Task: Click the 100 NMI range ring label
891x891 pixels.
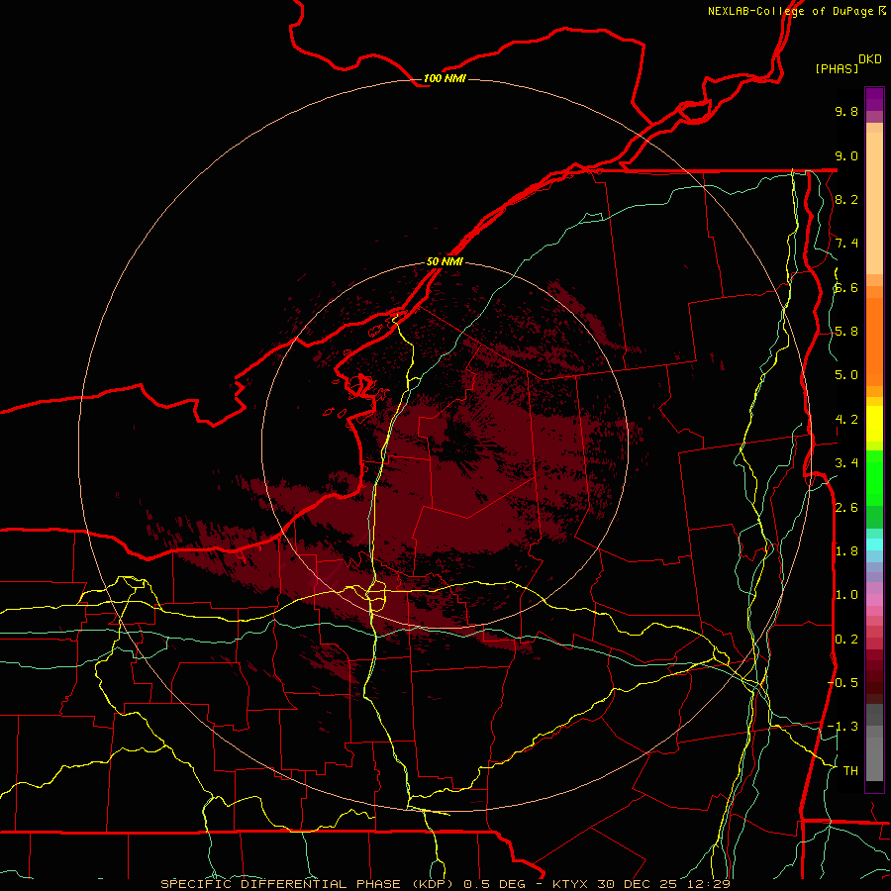Action: 445,78
